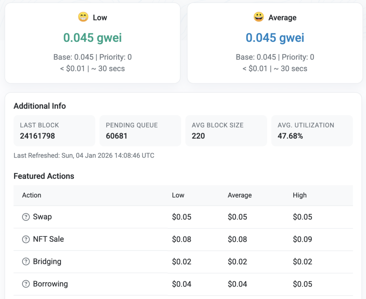Click the Low column header in table
This screenshot has width=366, height=299.
tap(178, 195)
